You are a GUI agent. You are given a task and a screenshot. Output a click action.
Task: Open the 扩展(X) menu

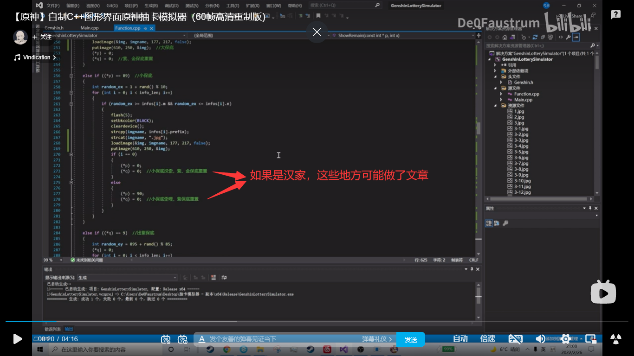click(x=252, y=6)
